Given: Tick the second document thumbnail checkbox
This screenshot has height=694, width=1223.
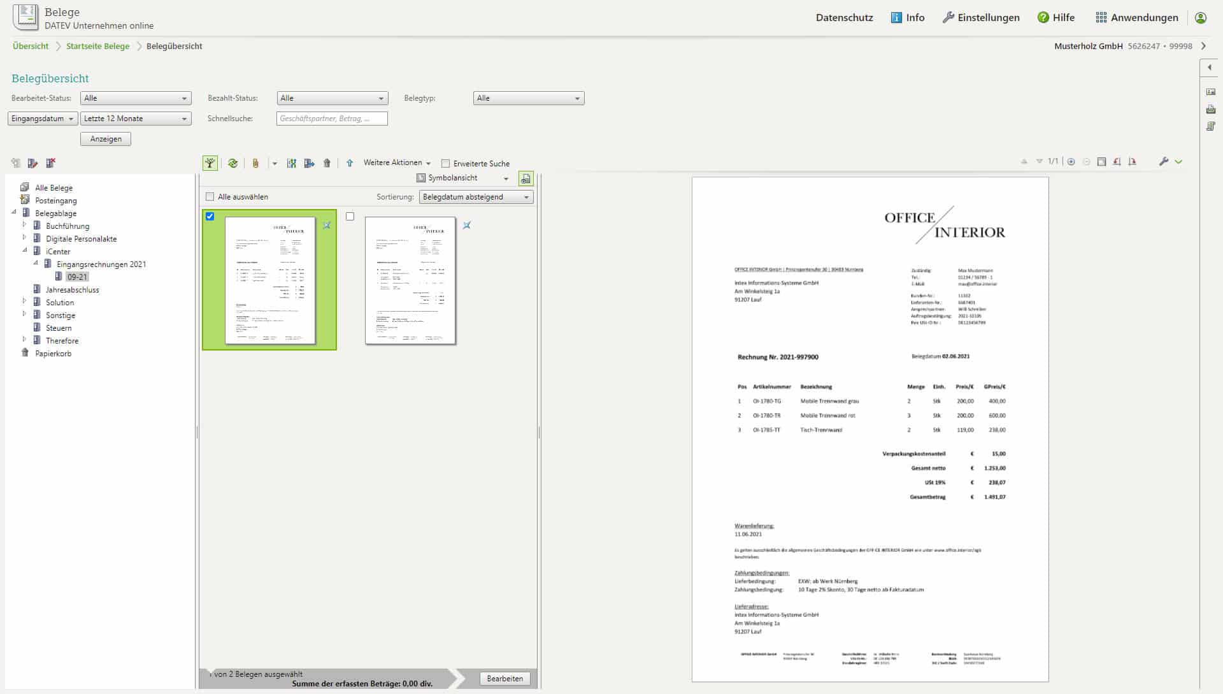Looking at the screenshot, I should [x=350, y=217].
